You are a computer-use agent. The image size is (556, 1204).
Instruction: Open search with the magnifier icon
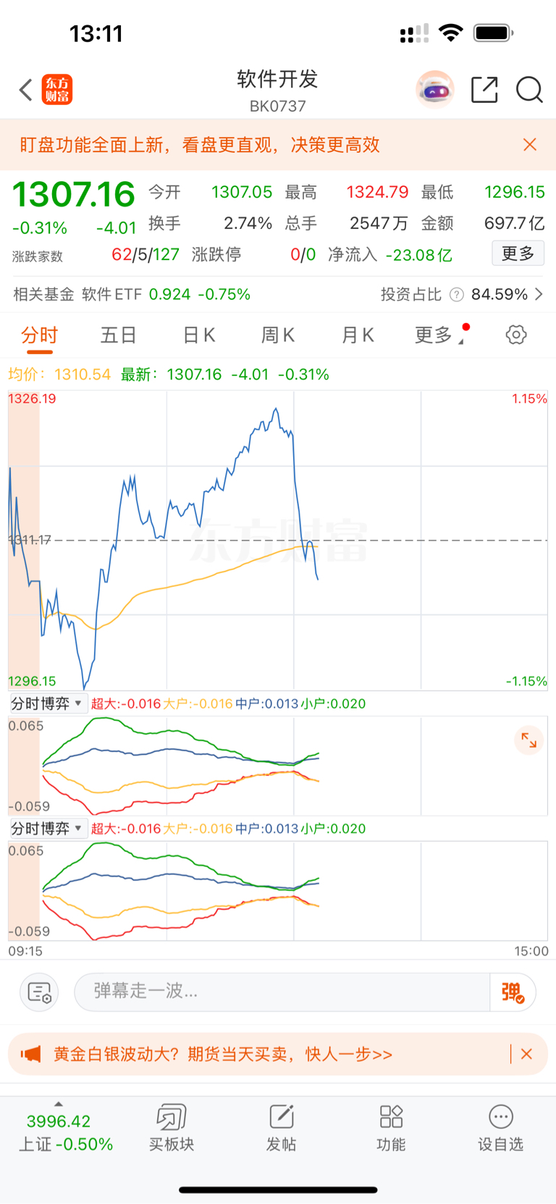[x=529, y=90]
